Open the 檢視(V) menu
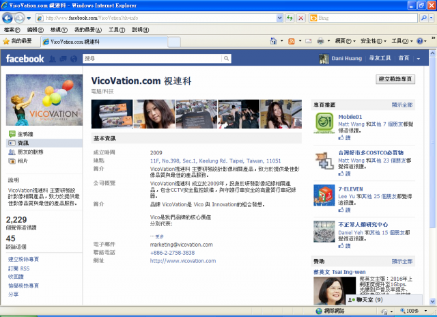The image size is (437, 317). 59,29
